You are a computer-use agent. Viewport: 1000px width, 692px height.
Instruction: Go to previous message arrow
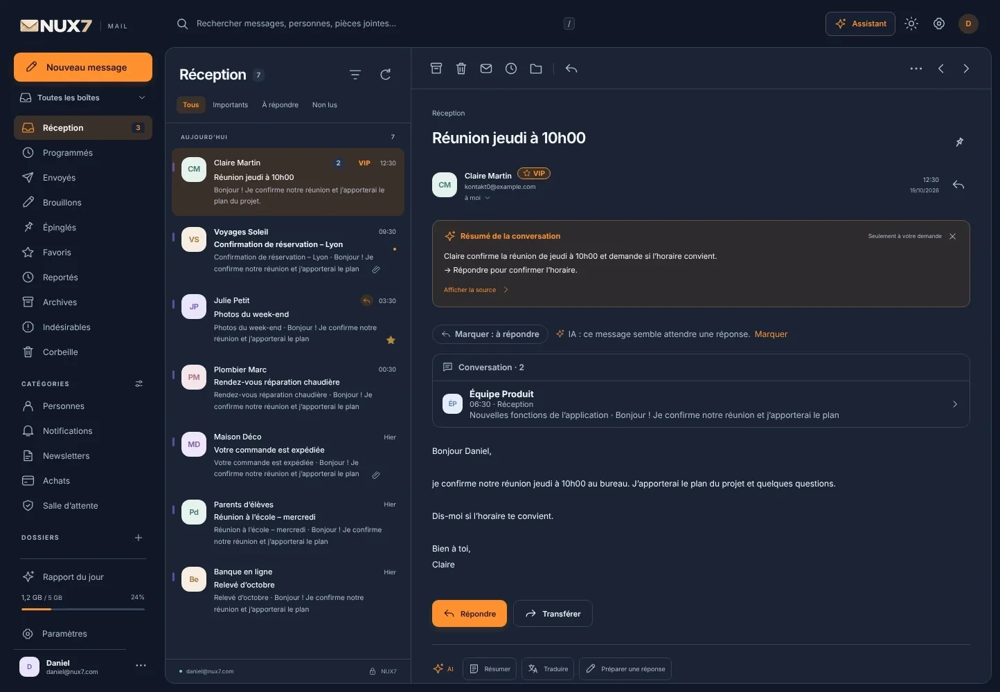tap(941, 69)
